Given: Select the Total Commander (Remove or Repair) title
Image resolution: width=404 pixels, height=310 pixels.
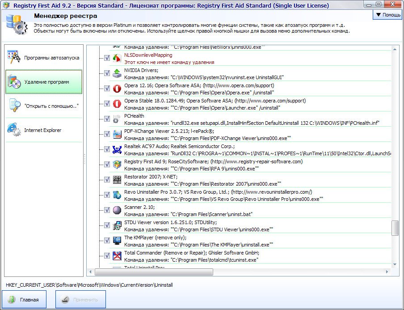Looking at the screenshot, I should click(x=192, y=253).
